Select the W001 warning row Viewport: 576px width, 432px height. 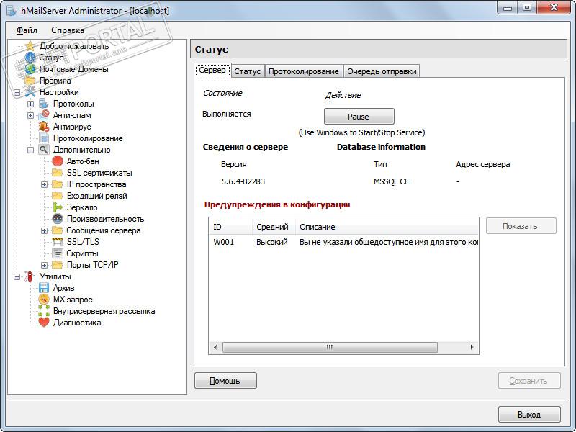[343, 242]
